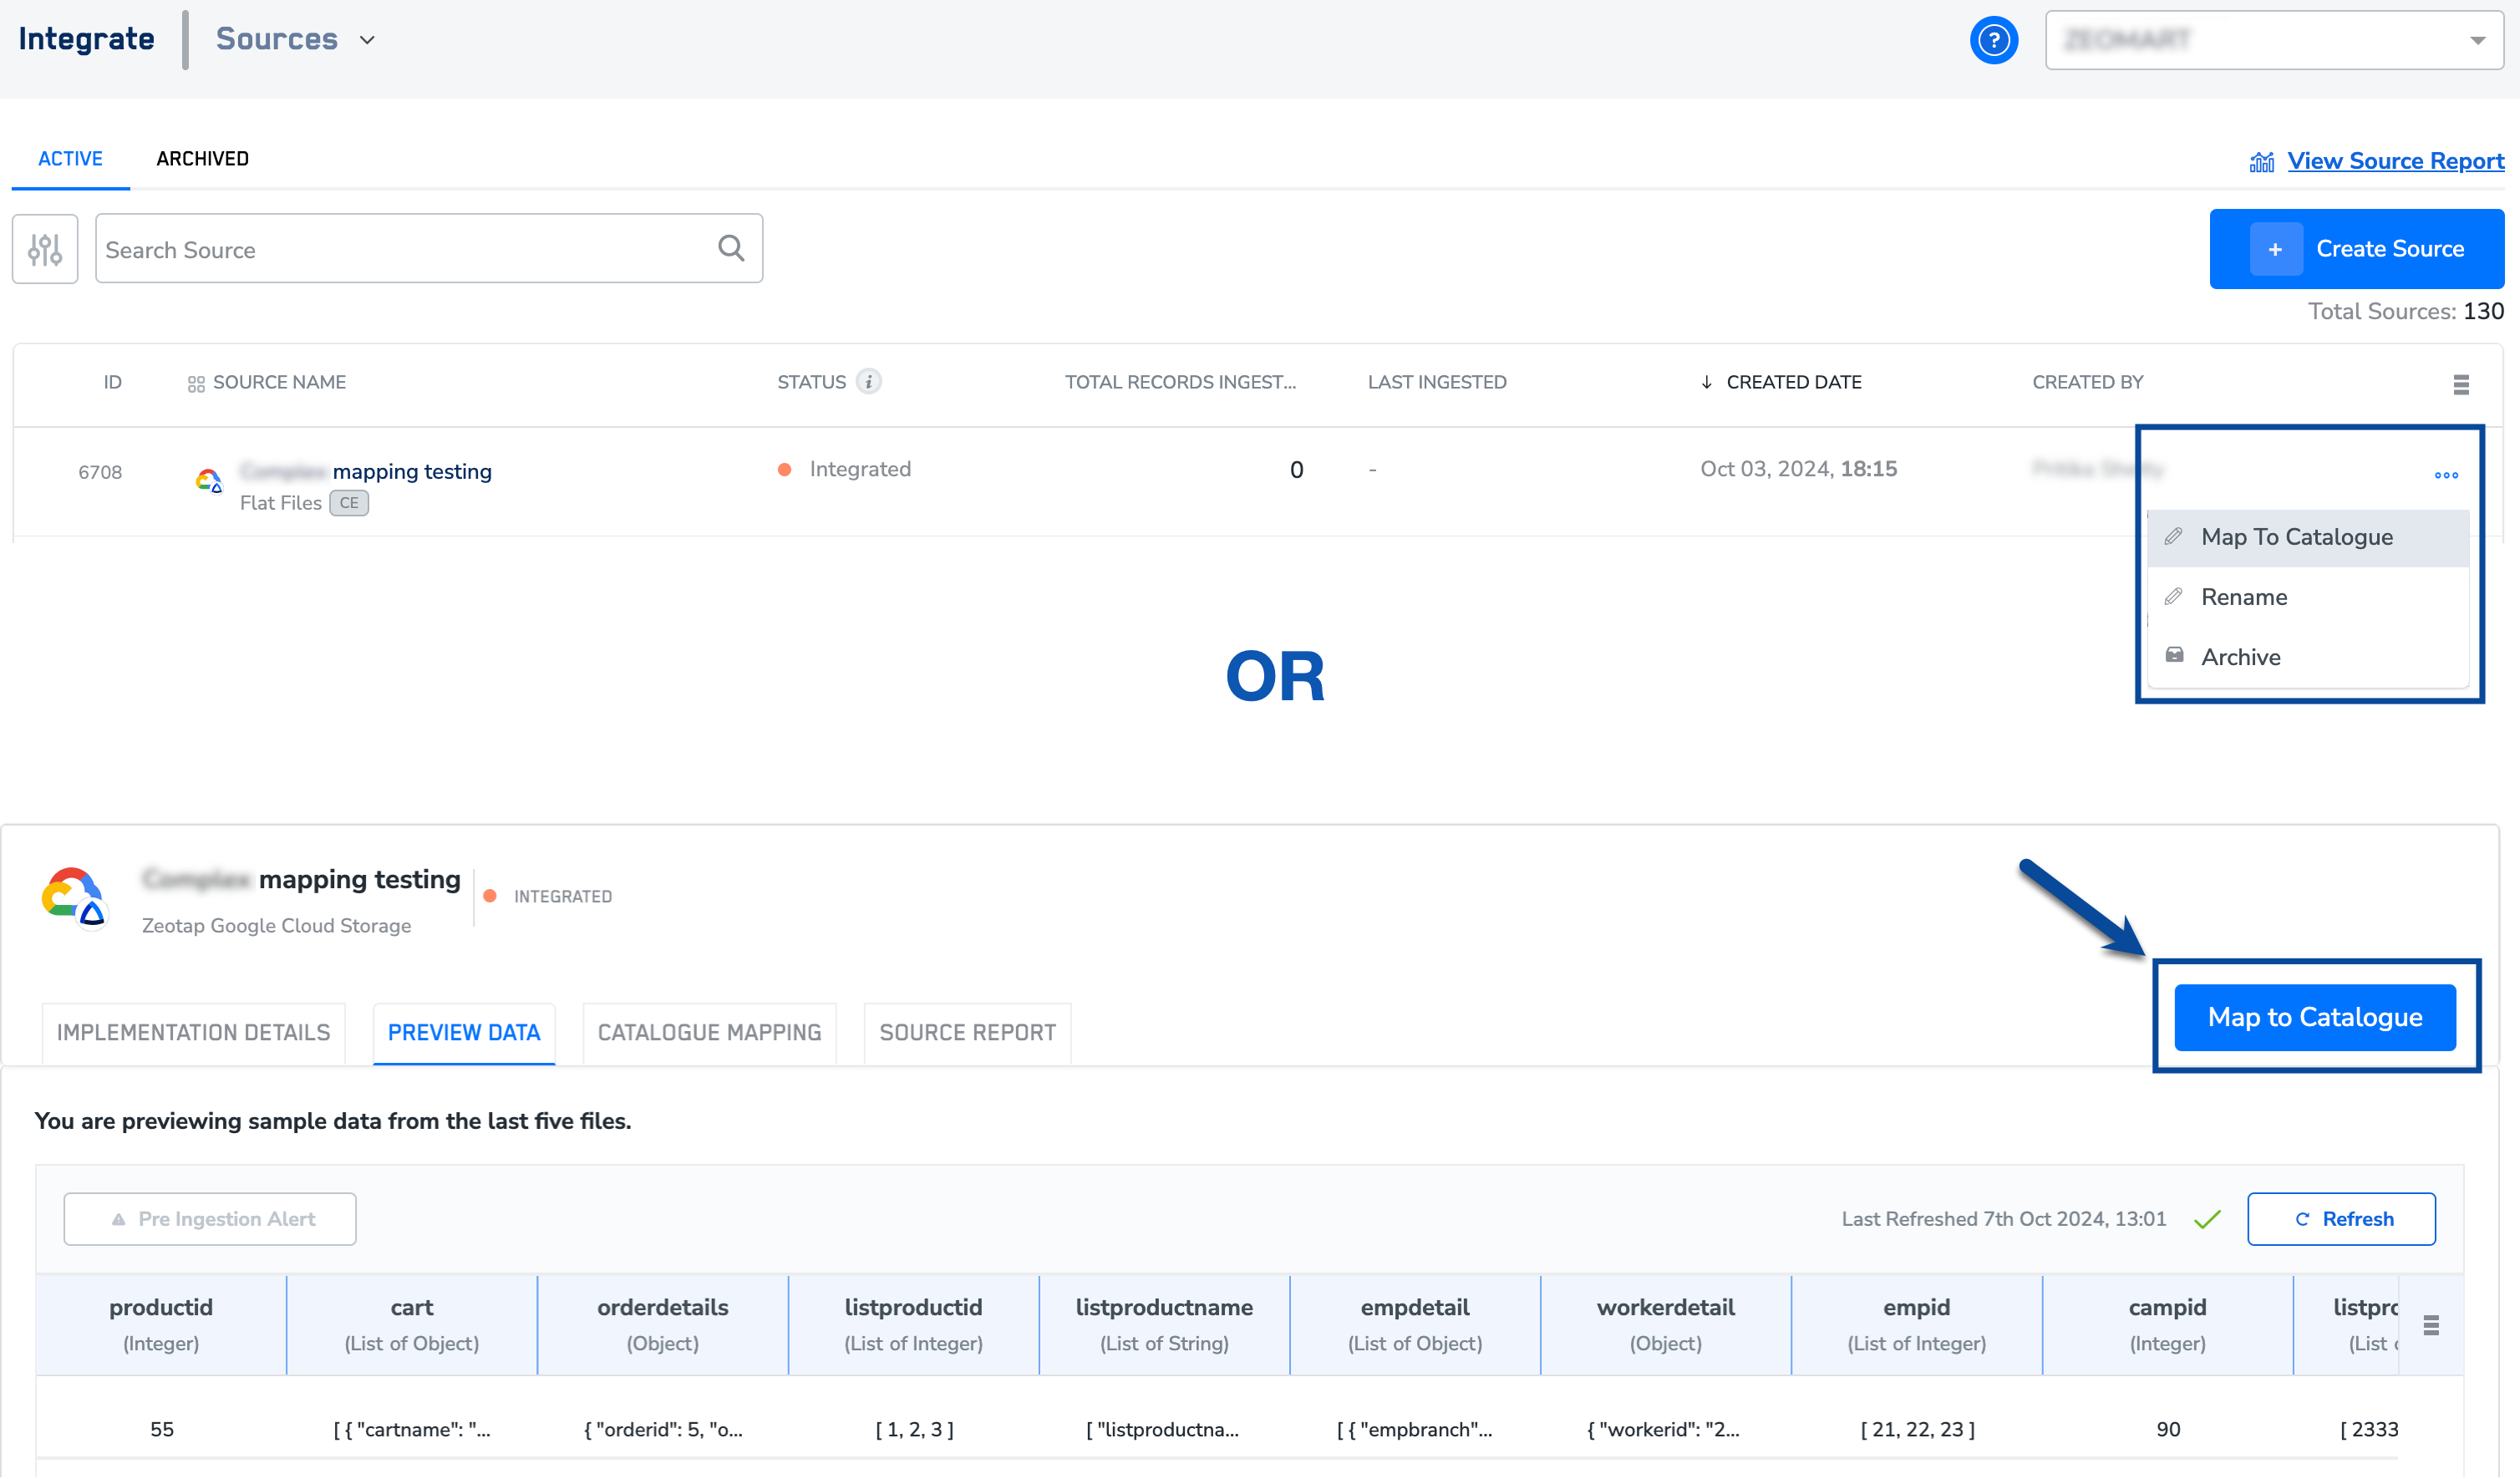This screenshot has width=2520, height=1479.
Task: Click the help question mark icon
Action: tap(1993, 40)
